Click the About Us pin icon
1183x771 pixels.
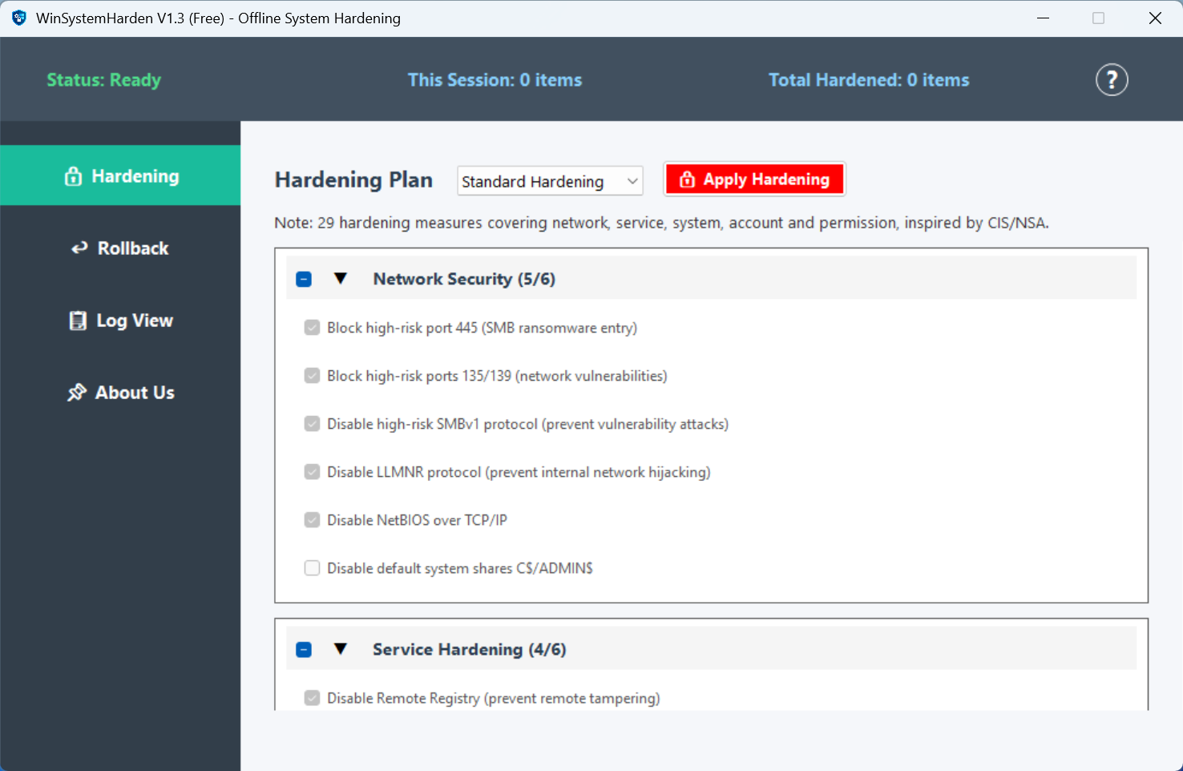click(77, 393)
